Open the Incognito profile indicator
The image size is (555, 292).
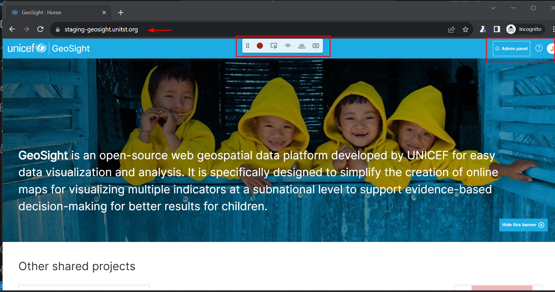click(x=525, y=29)
